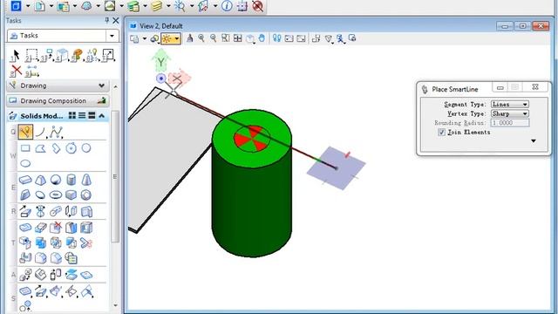
Task: Select the Place Fence tool
Action: pyautogui.click(x=31, y=56)
